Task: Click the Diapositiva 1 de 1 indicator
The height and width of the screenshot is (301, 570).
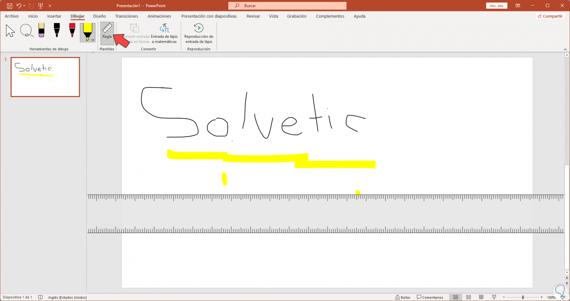Action: coord(18,298)
